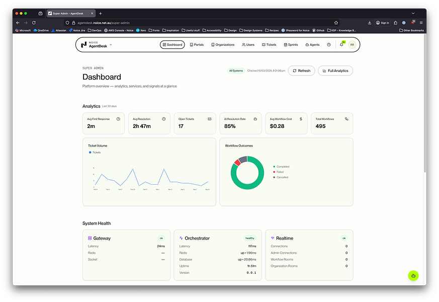Toggle Completed in Workflow Outcomes legend
Image resolution: width=439 pixels, height=302 pixels.
click(282, 167)
